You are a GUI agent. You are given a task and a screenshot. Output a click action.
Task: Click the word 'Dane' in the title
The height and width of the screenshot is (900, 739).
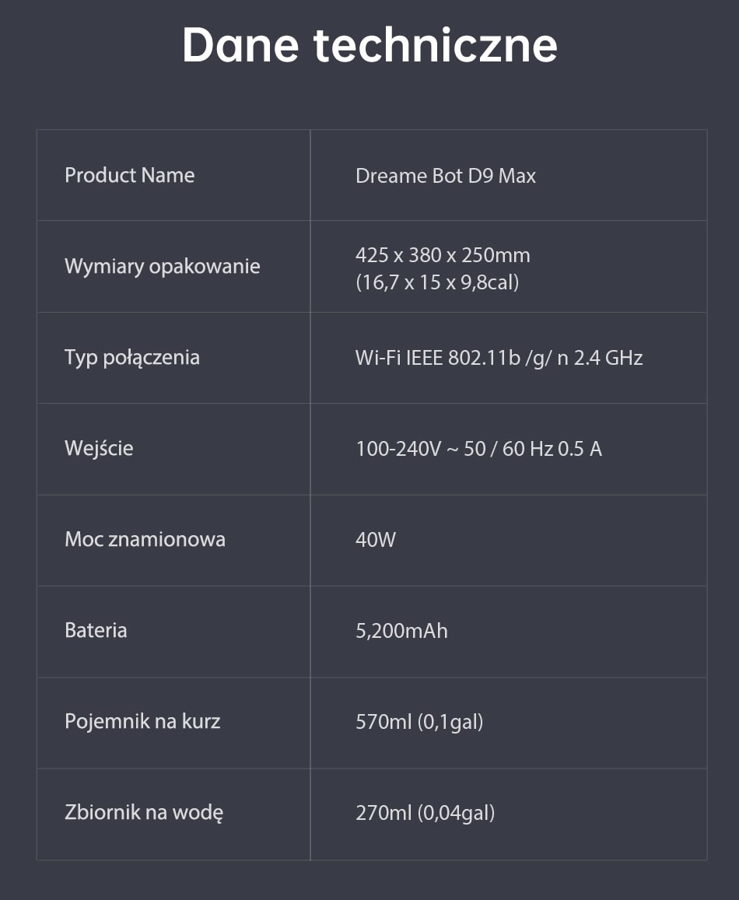240,45
